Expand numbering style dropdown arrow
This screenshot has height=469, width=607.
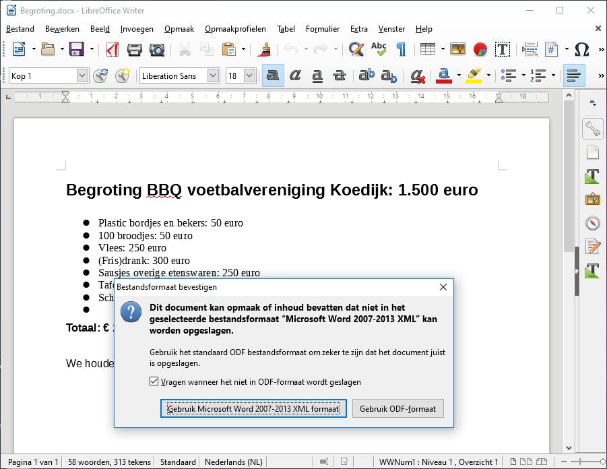click(553, 75)
